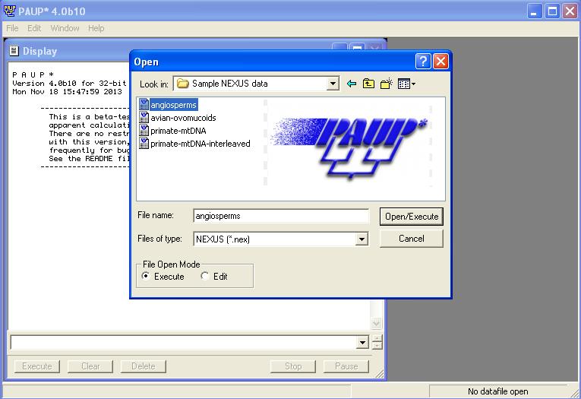Viewport: 581px width, 399px height.
Task: Choose primate-mtDNA-interleaved in the file list
Action: pyautogui.click(x=201, y=144)
